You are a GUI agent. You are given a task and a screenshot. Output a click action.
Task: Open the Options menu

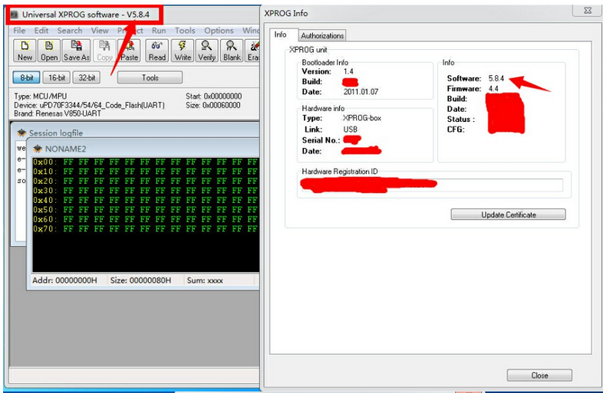[219, 31]
